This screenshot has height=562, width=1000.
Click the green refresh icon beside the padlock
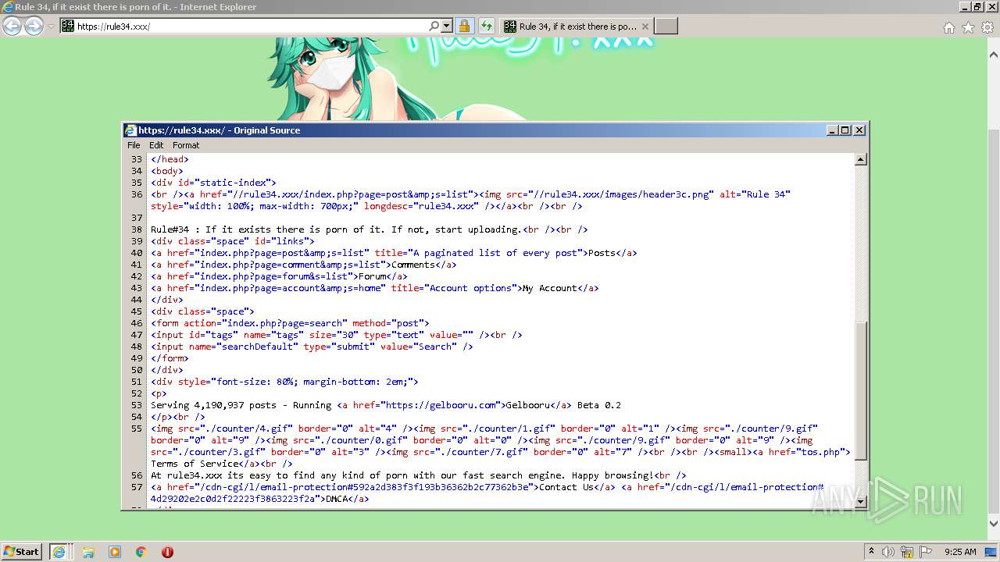click(486, 26)
